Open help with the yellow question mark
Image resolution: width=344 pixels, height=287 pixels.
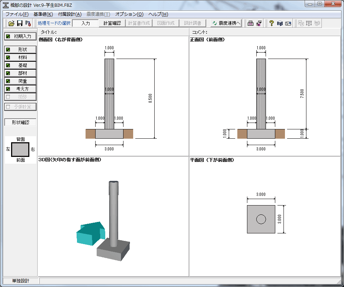271,23
